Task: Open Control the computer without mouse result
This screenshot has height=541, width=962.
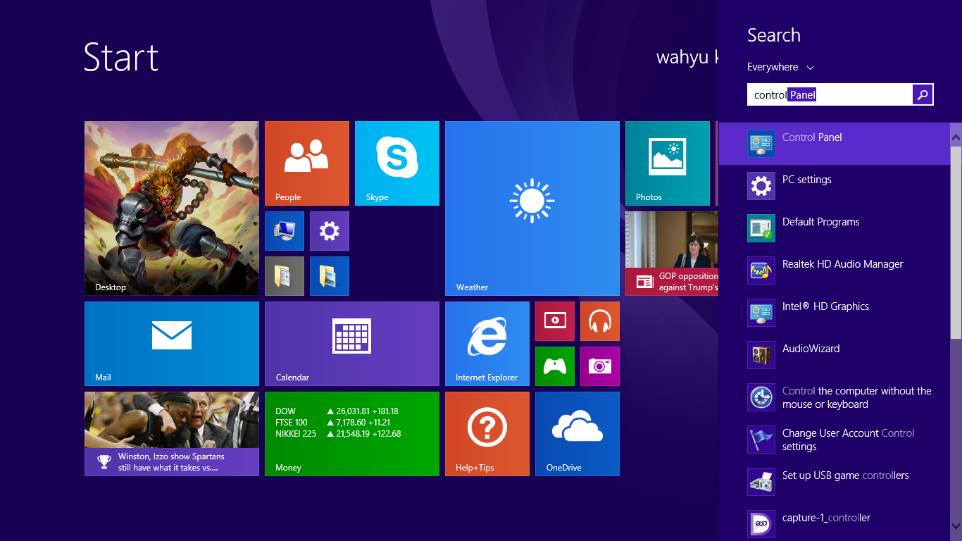Action: click(x=835, y=397)
